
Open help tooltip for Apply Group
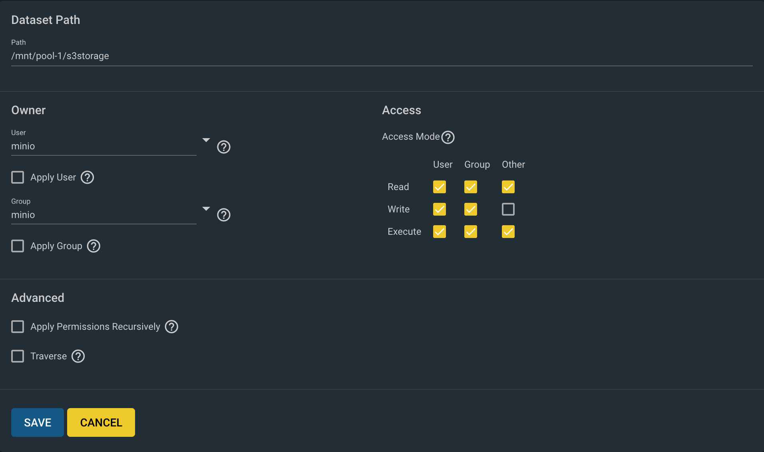tap(94, 246)
